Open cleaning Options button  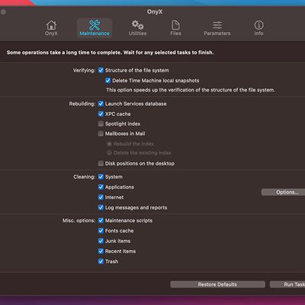coord(283,192)
